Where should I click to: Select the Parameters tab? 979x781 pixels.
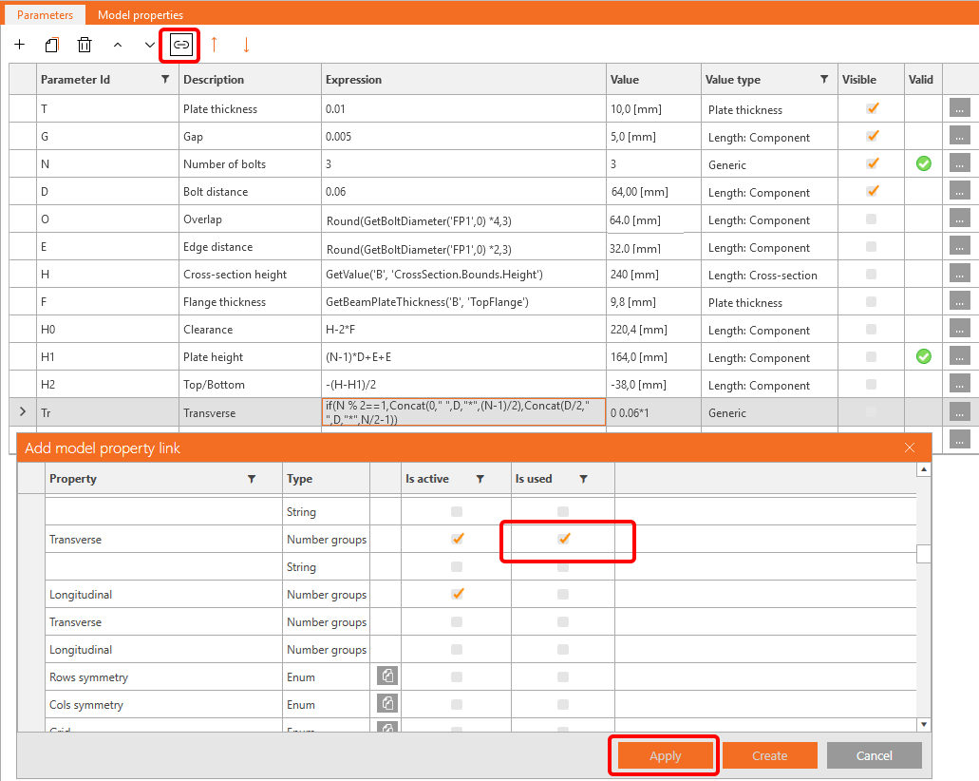[x=45, y=14]
